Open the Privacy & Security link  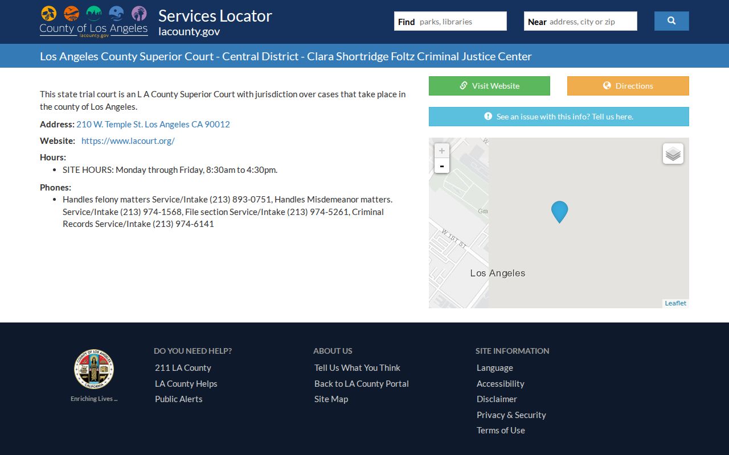[511, 415]
